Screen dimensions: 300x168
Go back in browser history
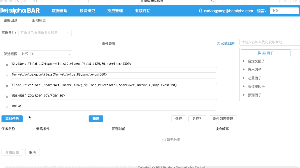pos(18,1)
